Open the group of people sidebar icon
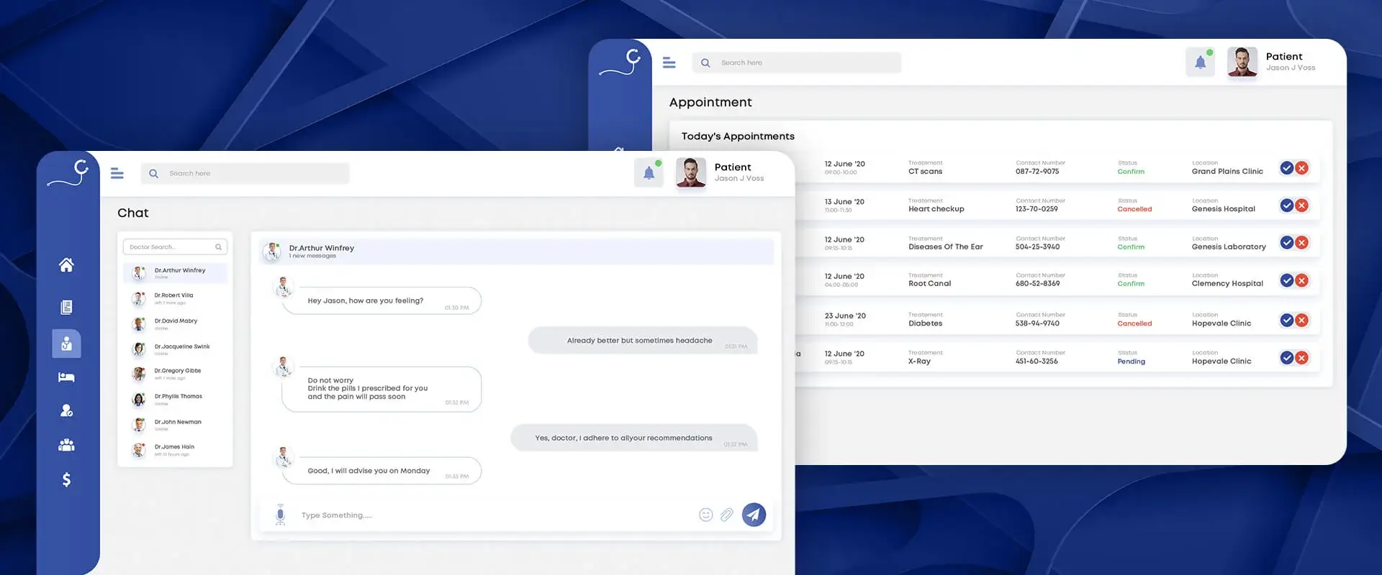1382x575 pixels. click(66, 446)
